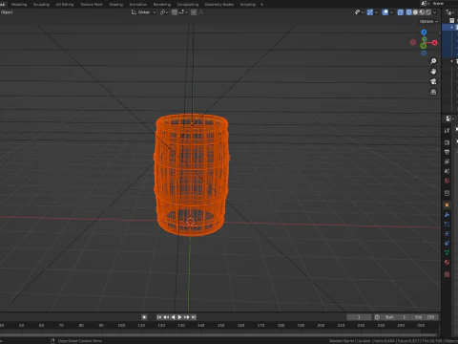Image resolution: width=458 pixels, height=344 pixels.
Task: Add a new workspace with plus button
Action: tap(261, 5)
